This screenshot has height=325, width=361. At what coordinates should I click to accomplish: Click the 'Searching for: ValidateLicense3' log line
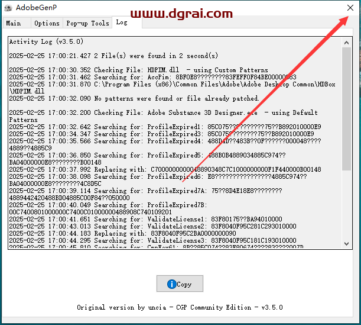pyautogui.click(x=152, y=240)
